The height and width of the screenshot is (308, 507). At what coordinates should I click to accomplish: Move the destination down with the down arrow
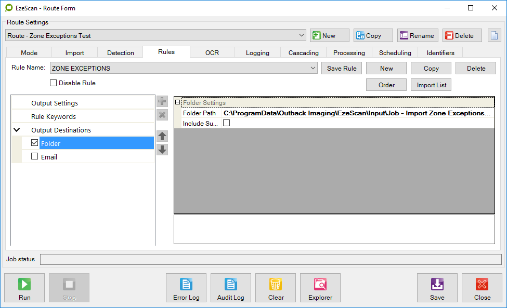[162, 150]
